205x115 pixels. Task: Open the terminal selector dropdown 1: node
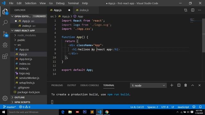tap(148, 85)
